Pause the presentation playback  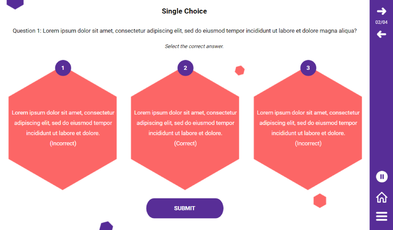click(381, 176)
